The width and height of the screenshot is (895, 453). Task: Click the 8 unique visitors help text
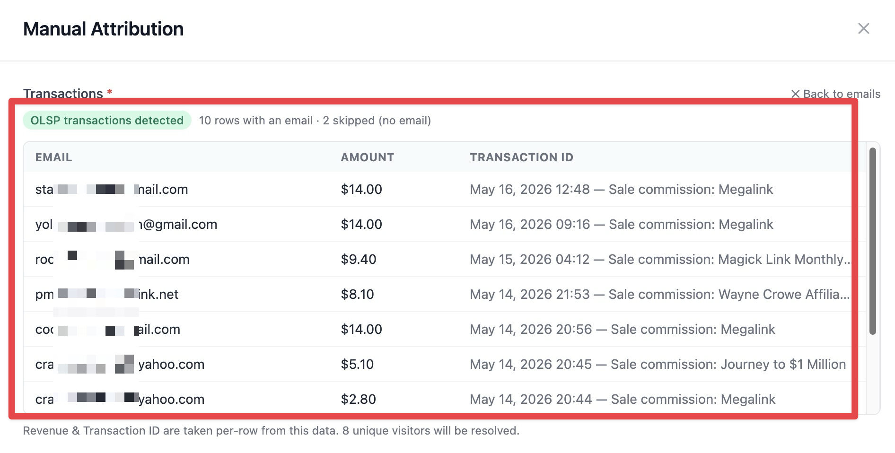(271, 431)
